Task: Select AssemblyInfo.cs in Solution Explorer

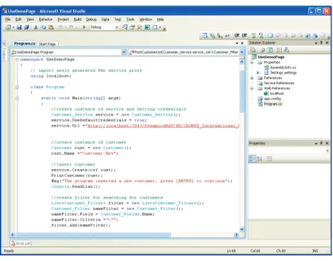Action: 283,67
